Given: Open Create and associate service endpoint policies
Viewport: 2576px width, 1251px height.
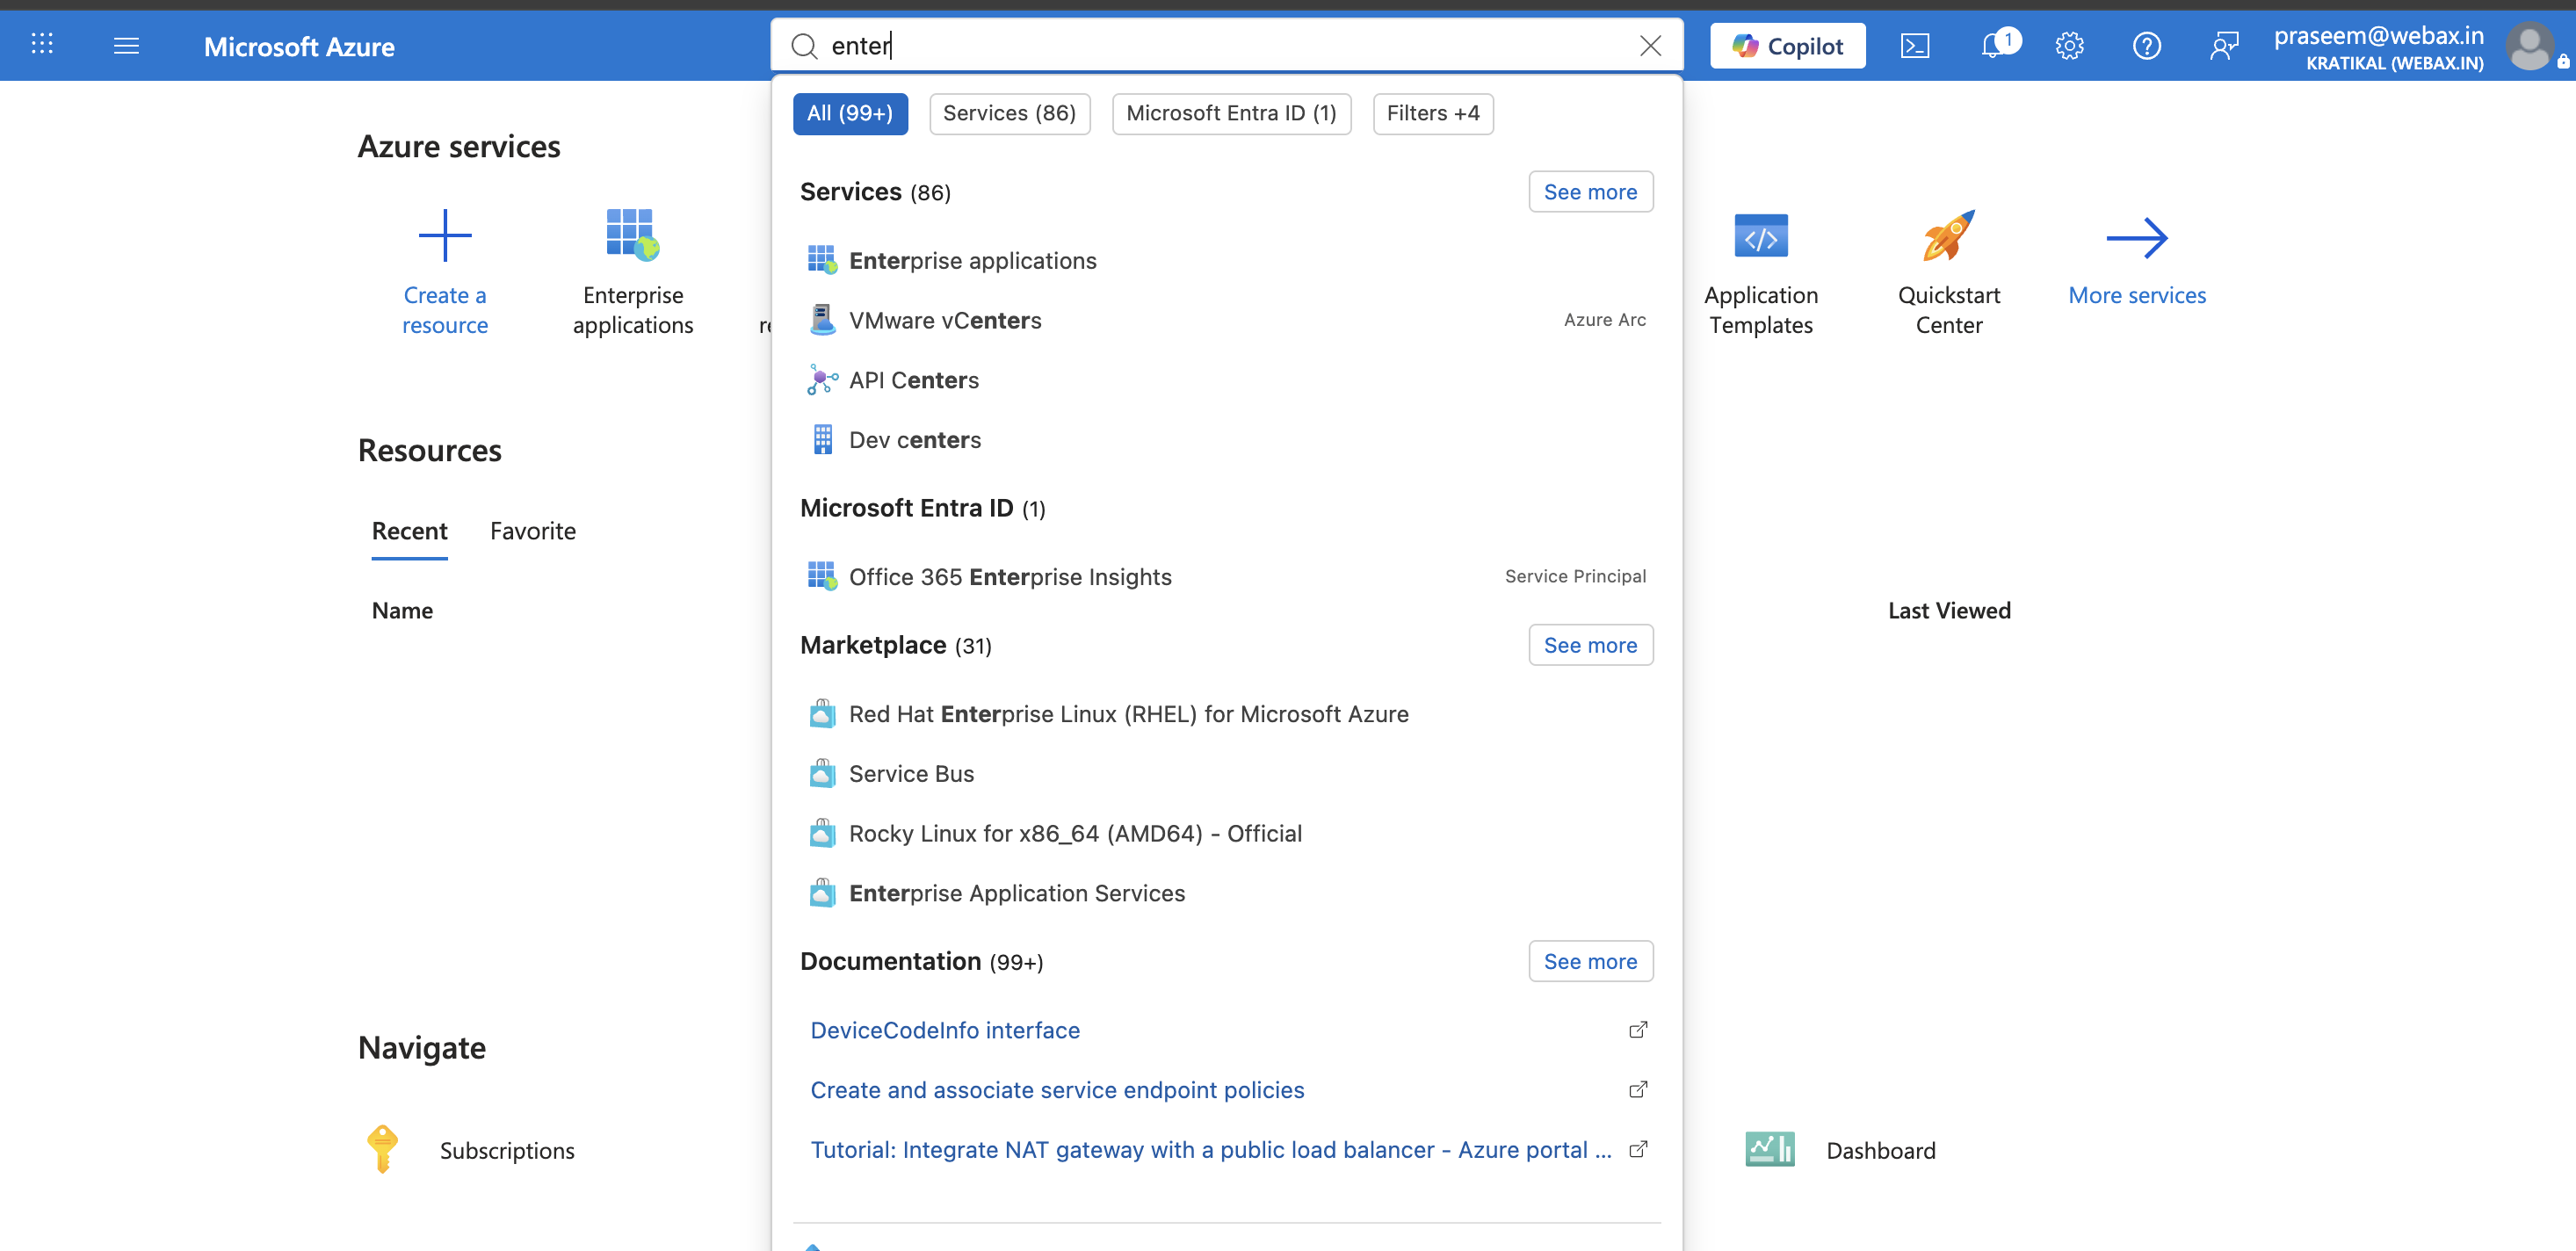Looking at the screenshot, I should pos(1057,1090).
